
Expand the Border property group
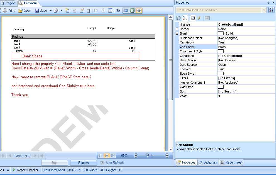click(177, 29)
